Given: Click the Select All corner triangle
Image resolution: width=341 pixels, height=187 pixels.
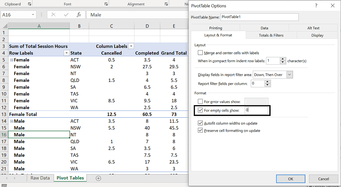Looking at the screenshot, I should pyautogui.click(x=4, y=26).
